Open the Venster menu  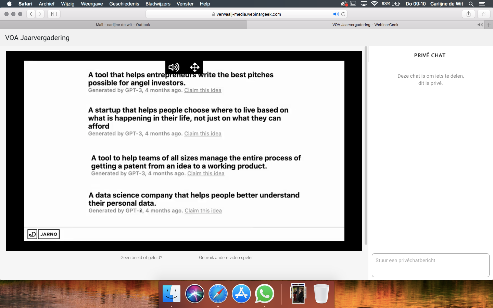tap(185, 4)
